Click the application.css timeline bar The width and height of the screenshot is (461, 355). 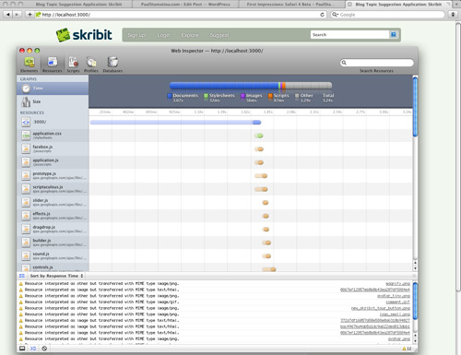pos(259,136)
